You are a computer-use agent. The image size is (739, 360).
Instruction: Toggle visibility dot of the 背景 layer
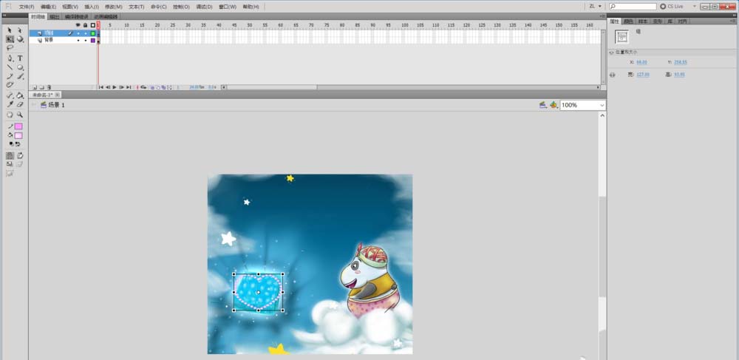click(x=78, y=41)
